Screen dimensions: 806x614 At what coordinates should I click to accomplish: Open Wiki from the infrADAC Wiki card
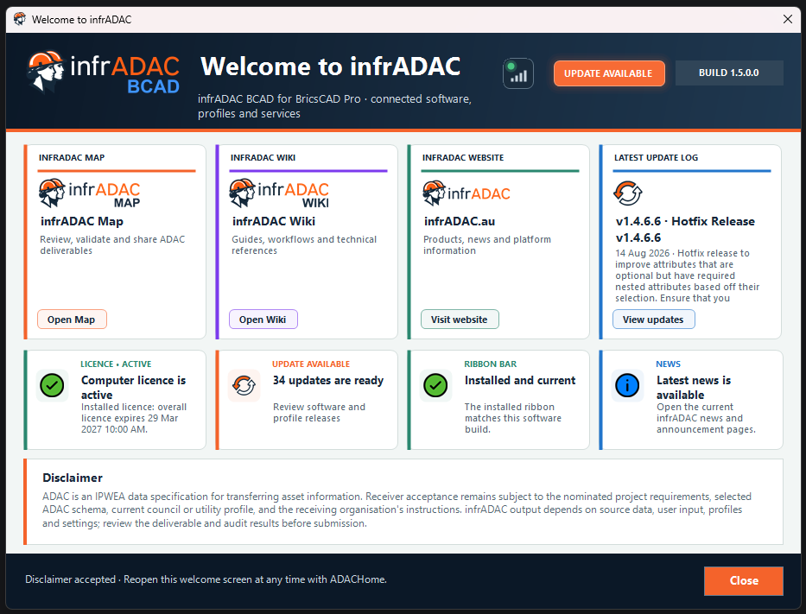coord(263,320)
